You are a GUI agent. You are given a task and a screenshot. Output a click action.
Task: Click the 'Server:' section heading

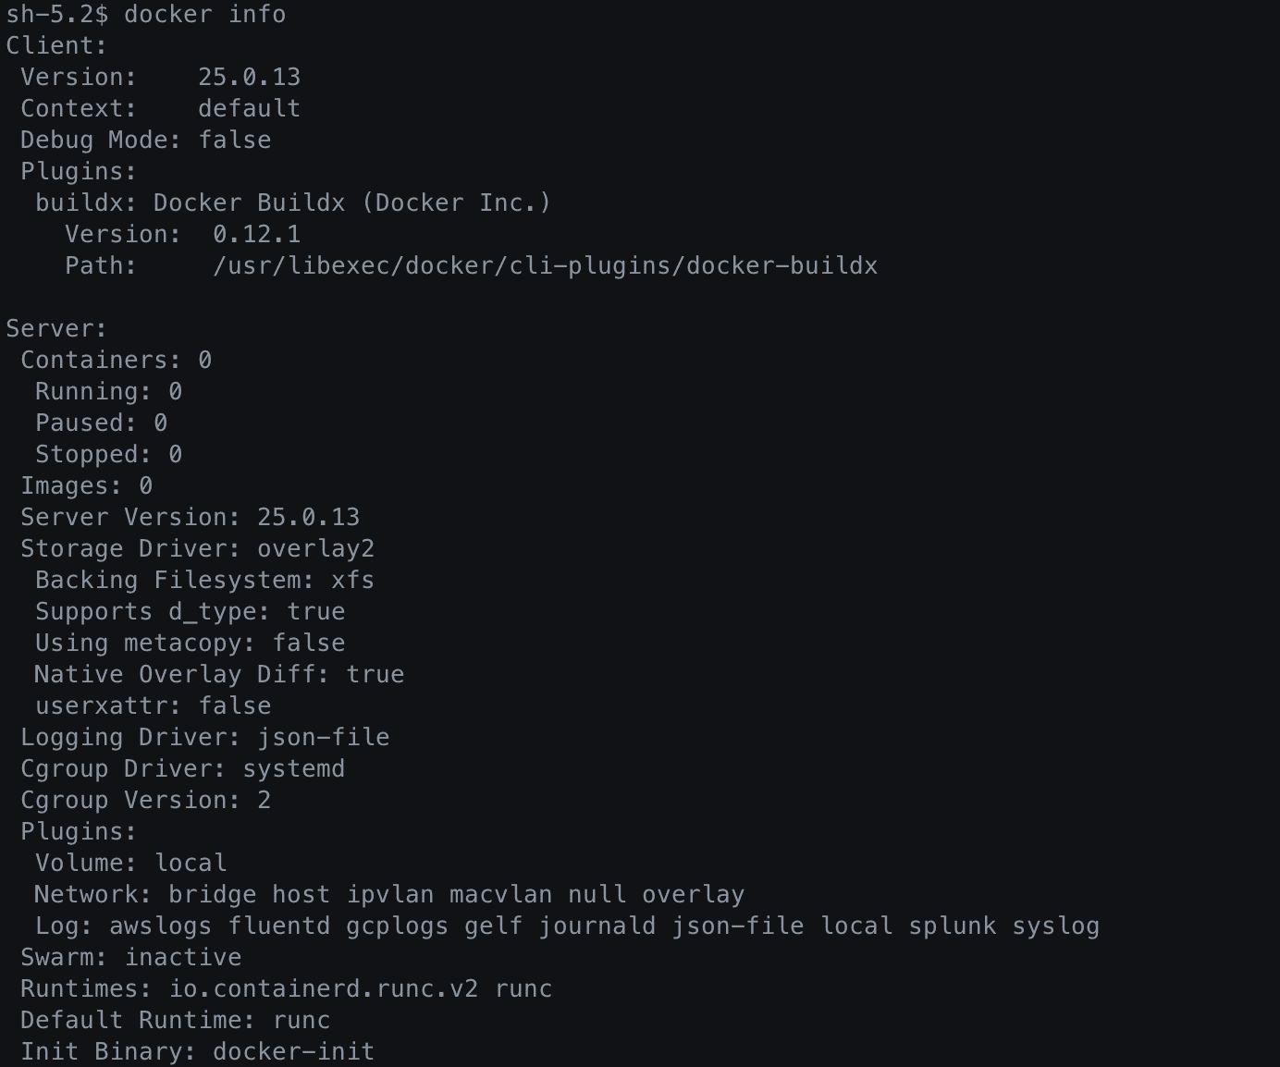click(56, 328)
